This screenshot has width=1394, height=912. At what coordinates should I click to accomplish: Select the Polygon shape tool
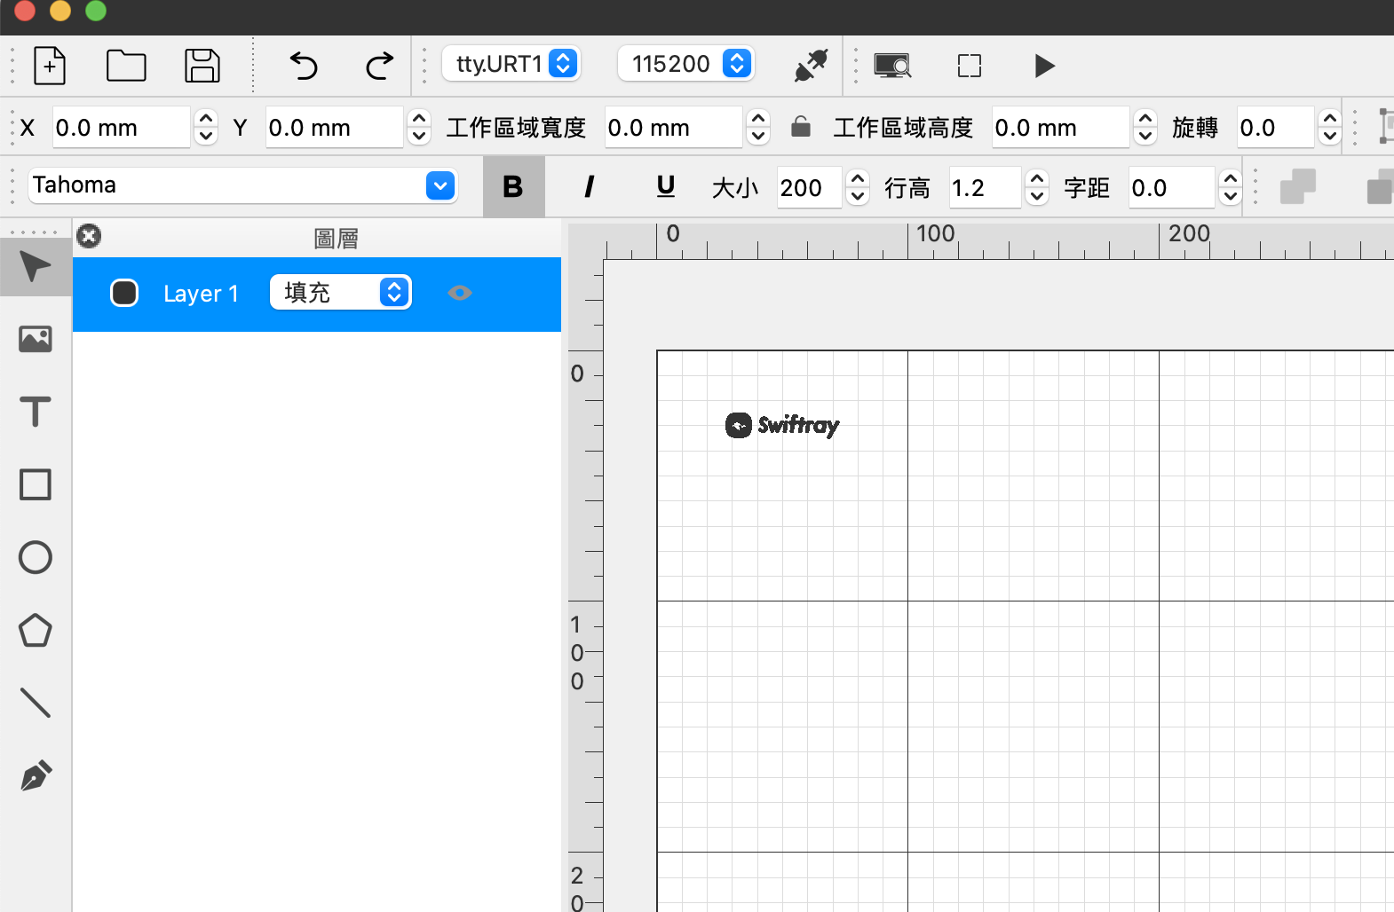click(36, 631)
